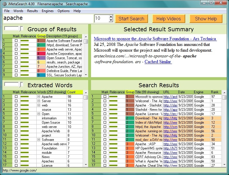This screenshot has height=175, width=229.
Task: Click the Cached Similar link
Action: pos(158,62)
